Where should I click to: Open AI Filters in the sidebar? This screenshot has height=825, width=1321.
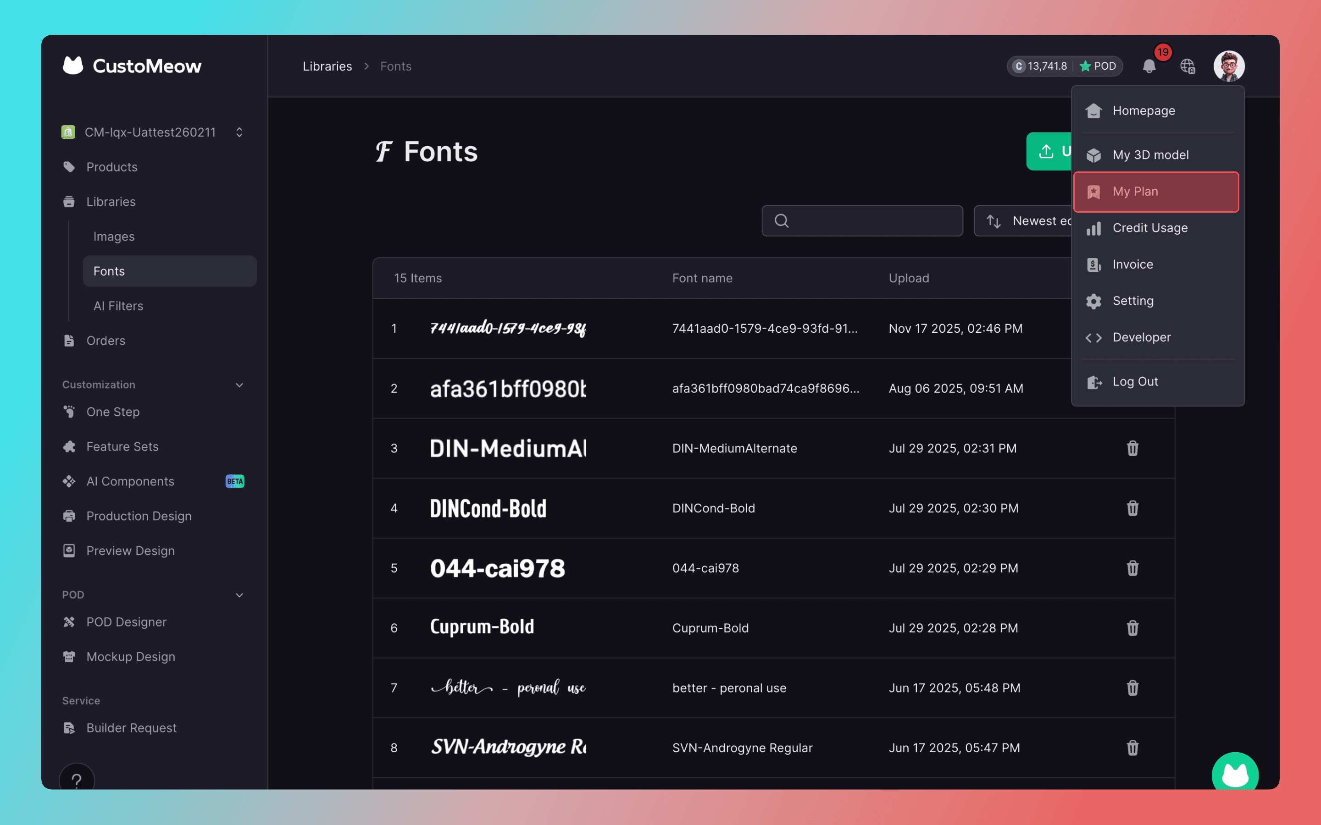pyautogui.click(x=118, y=306)
